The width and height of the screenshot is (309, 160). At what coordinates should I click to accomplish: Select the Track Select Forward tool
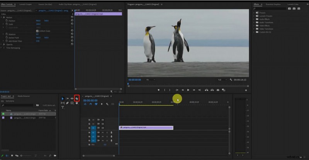(x=67, y=98)
